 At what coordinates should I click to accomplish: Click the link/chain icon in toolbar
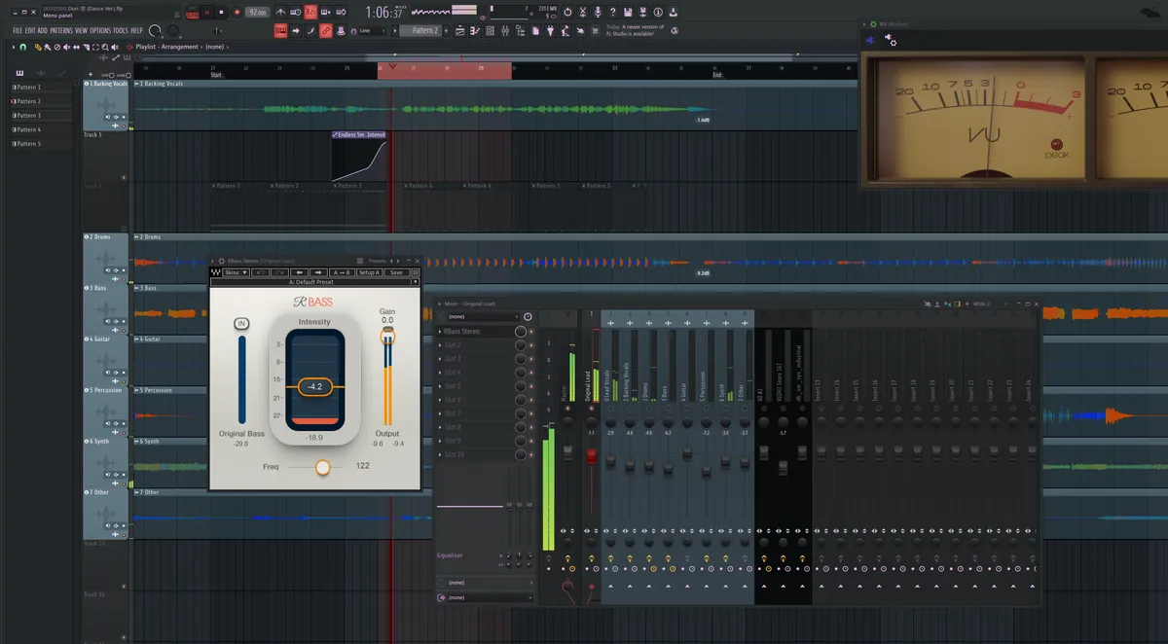click(325, 31)
